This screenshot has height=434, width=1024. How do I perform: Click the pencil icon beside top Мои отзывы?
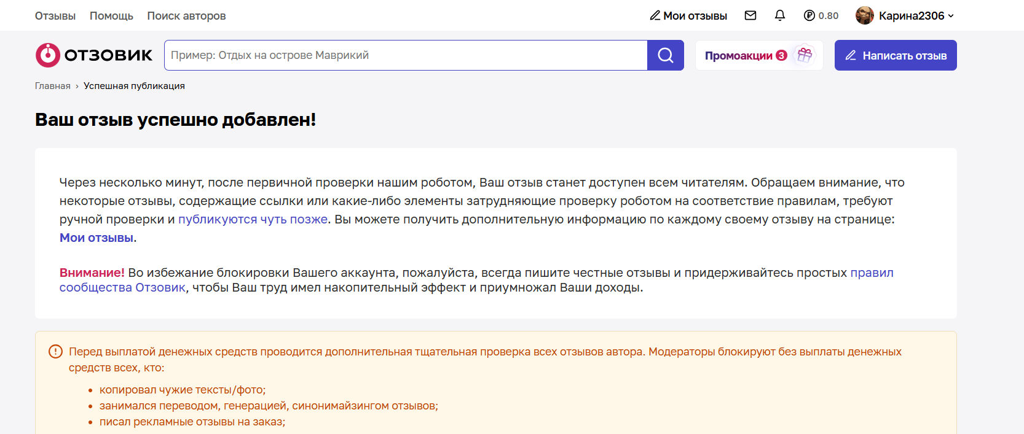pyautogui.click(x=655, y=15)
